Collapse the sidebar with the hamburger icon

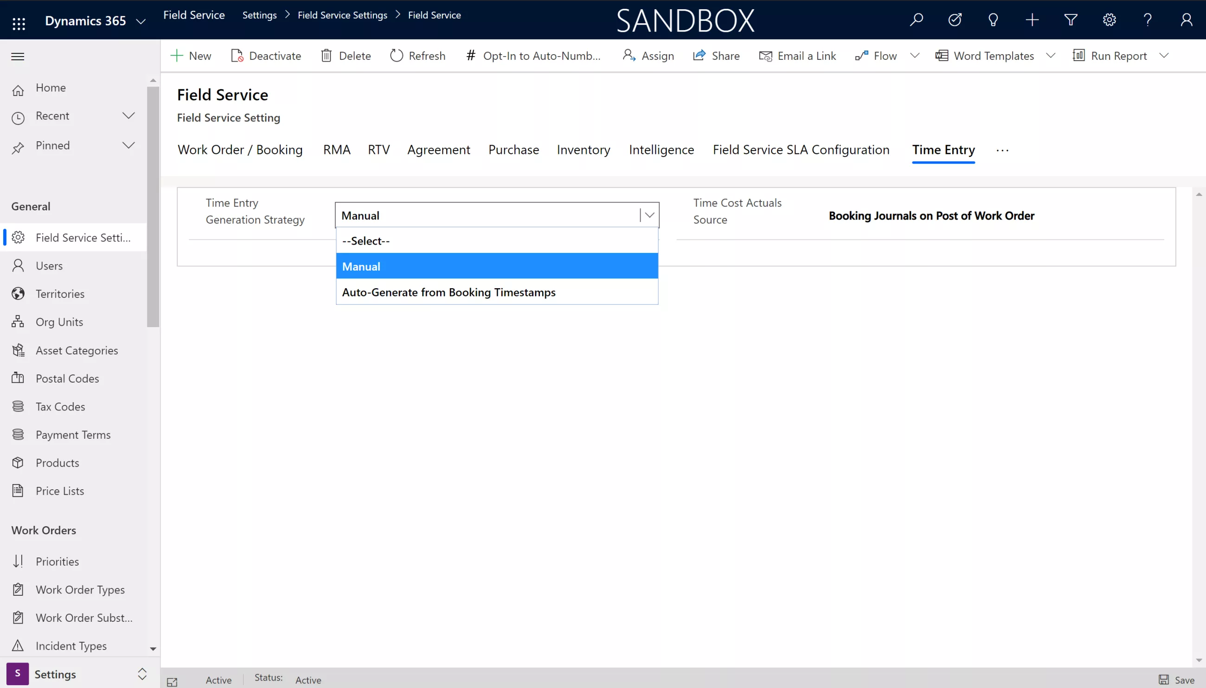tap(18, 57)
